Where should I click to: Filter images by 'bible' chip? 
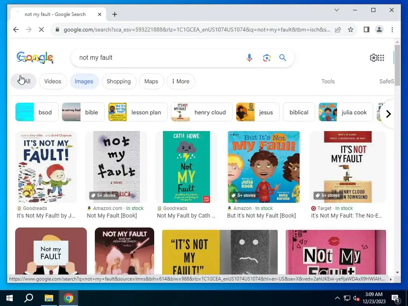[83, 112]
